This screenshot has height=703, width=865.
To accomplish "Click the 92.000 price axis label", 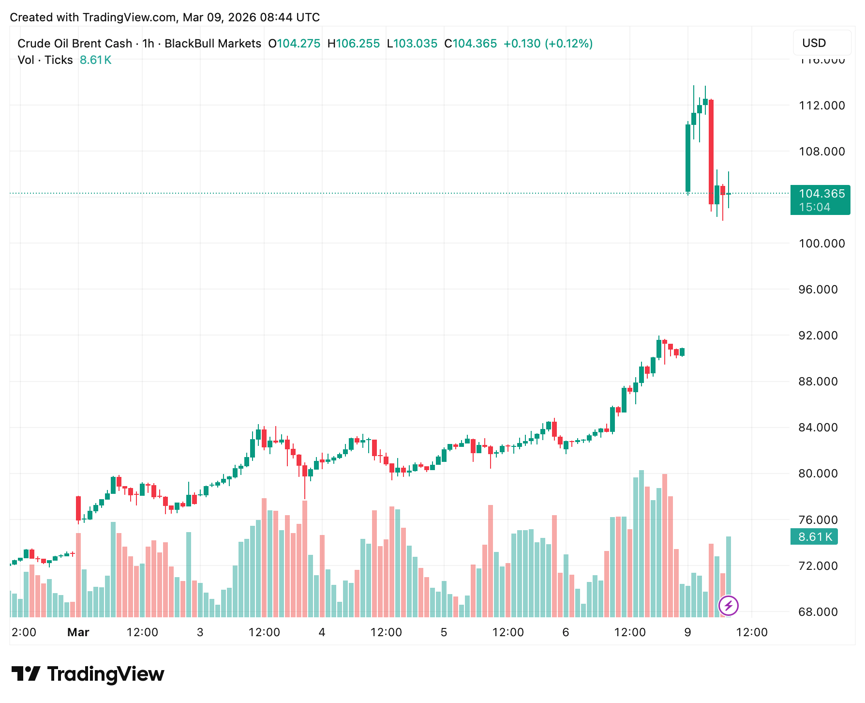I will click(821, 336).
